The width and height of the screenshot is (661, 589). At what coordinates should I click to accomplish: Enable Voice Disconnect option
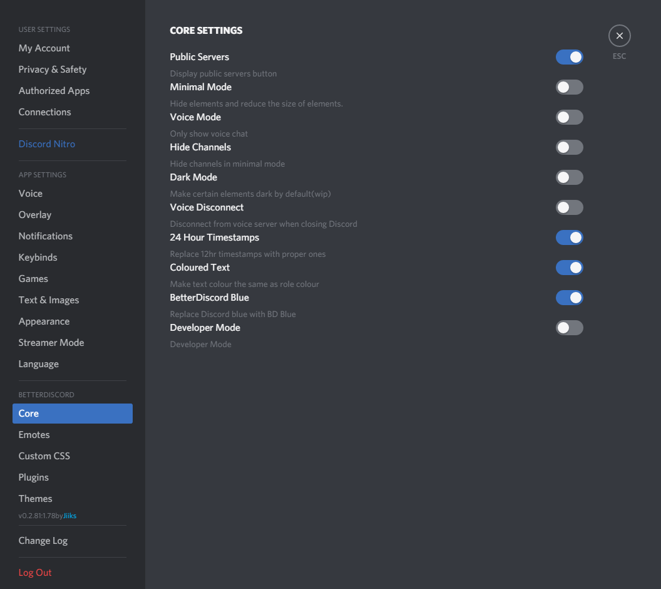click(569, 207)
